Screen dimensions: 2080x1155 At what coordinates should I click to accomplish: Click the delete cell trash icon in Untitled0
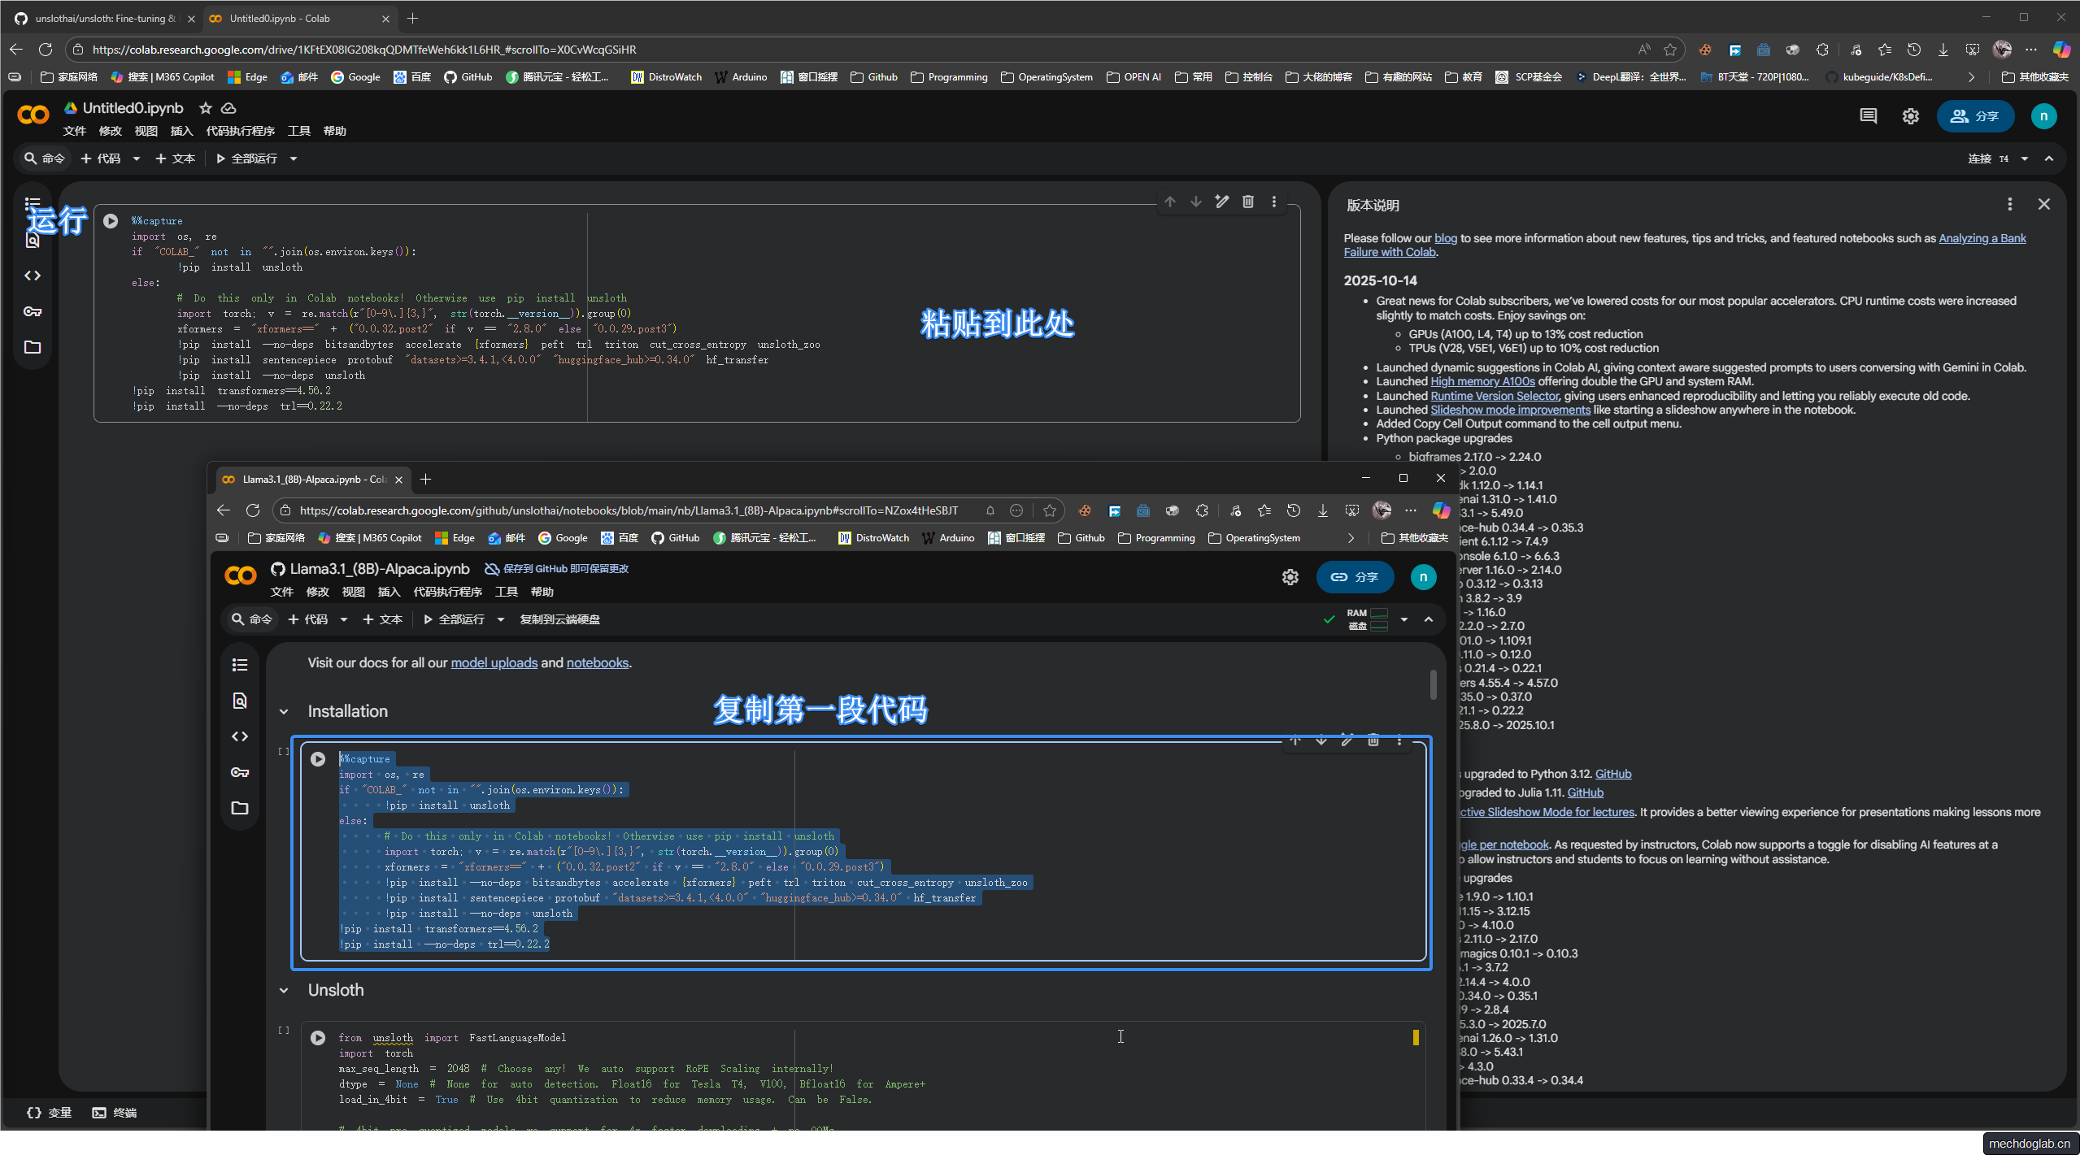tap(1247, 202)
